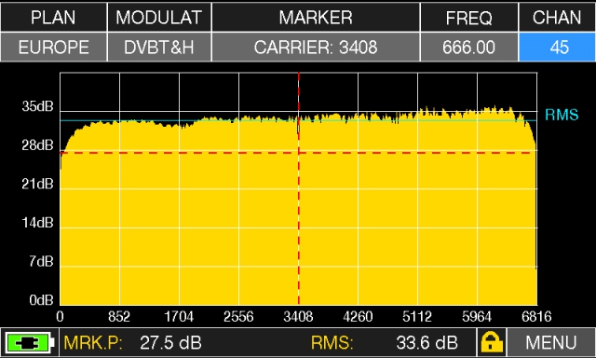Click the 7dB axis label
This screenshot has width=596, height=358.
click(x=41, y=261)
